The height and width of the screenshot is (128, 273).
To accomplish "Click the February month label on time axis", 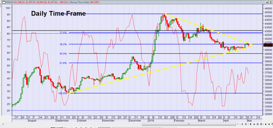I will (x=179, y=121).
